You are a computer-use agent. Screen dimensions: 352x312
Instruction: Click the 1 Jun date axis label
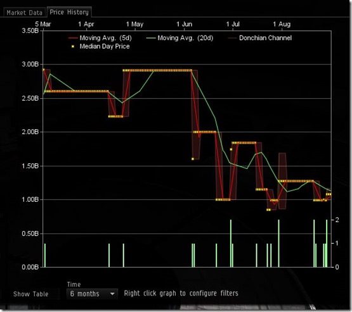[x=184, y=24]
